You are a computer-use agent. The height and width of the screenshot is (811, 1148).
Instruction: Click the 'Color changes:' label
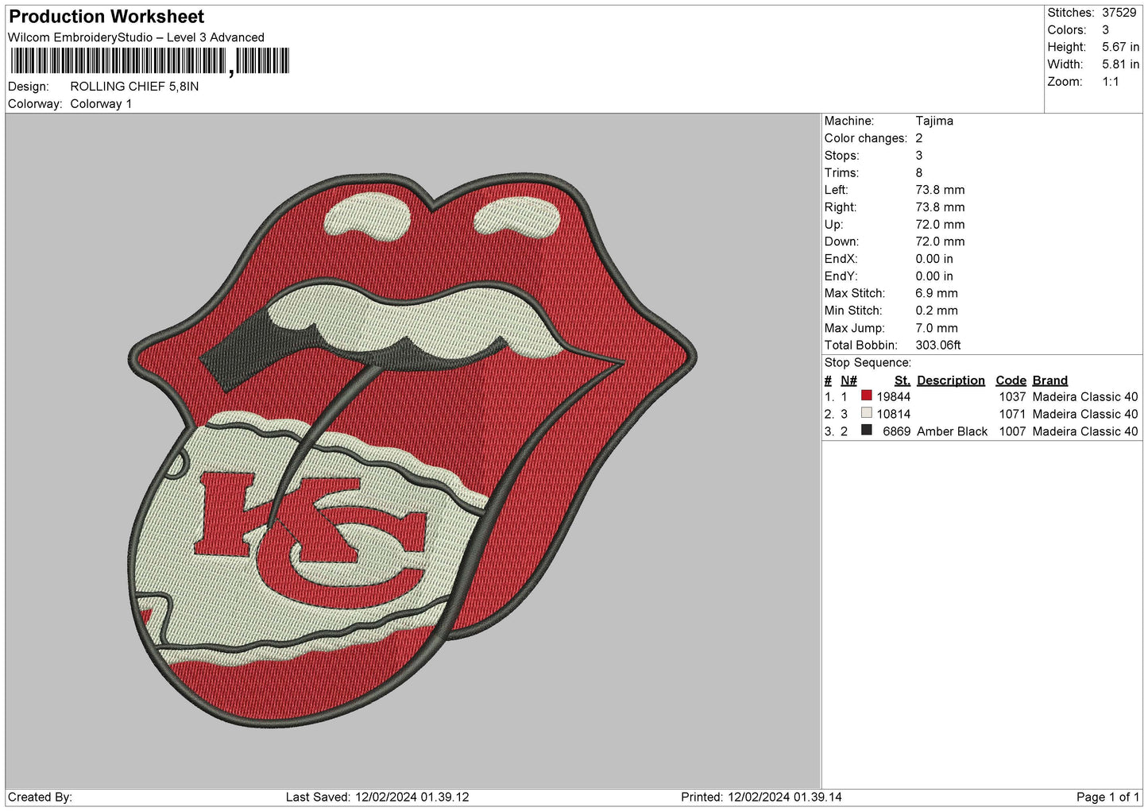(865, 138)
